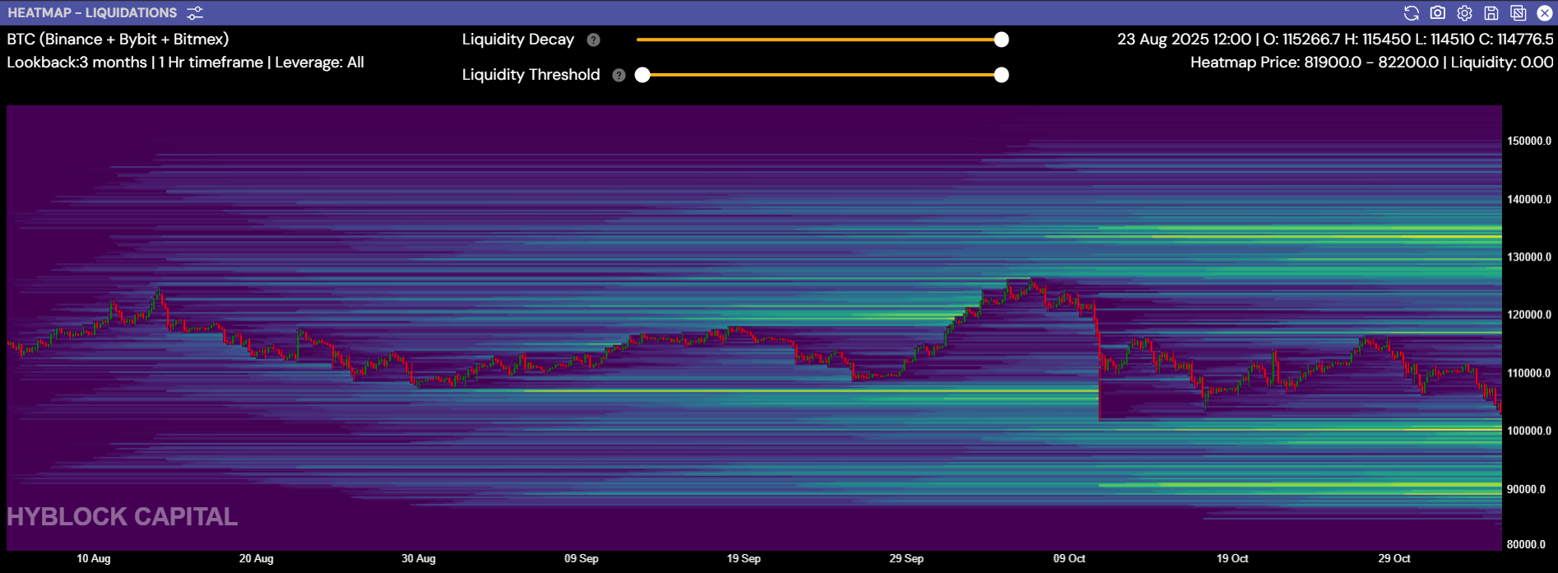Open the heatmap options sliders icon
This screenshot has height=573, width=1558.
(x=195, y=13)
